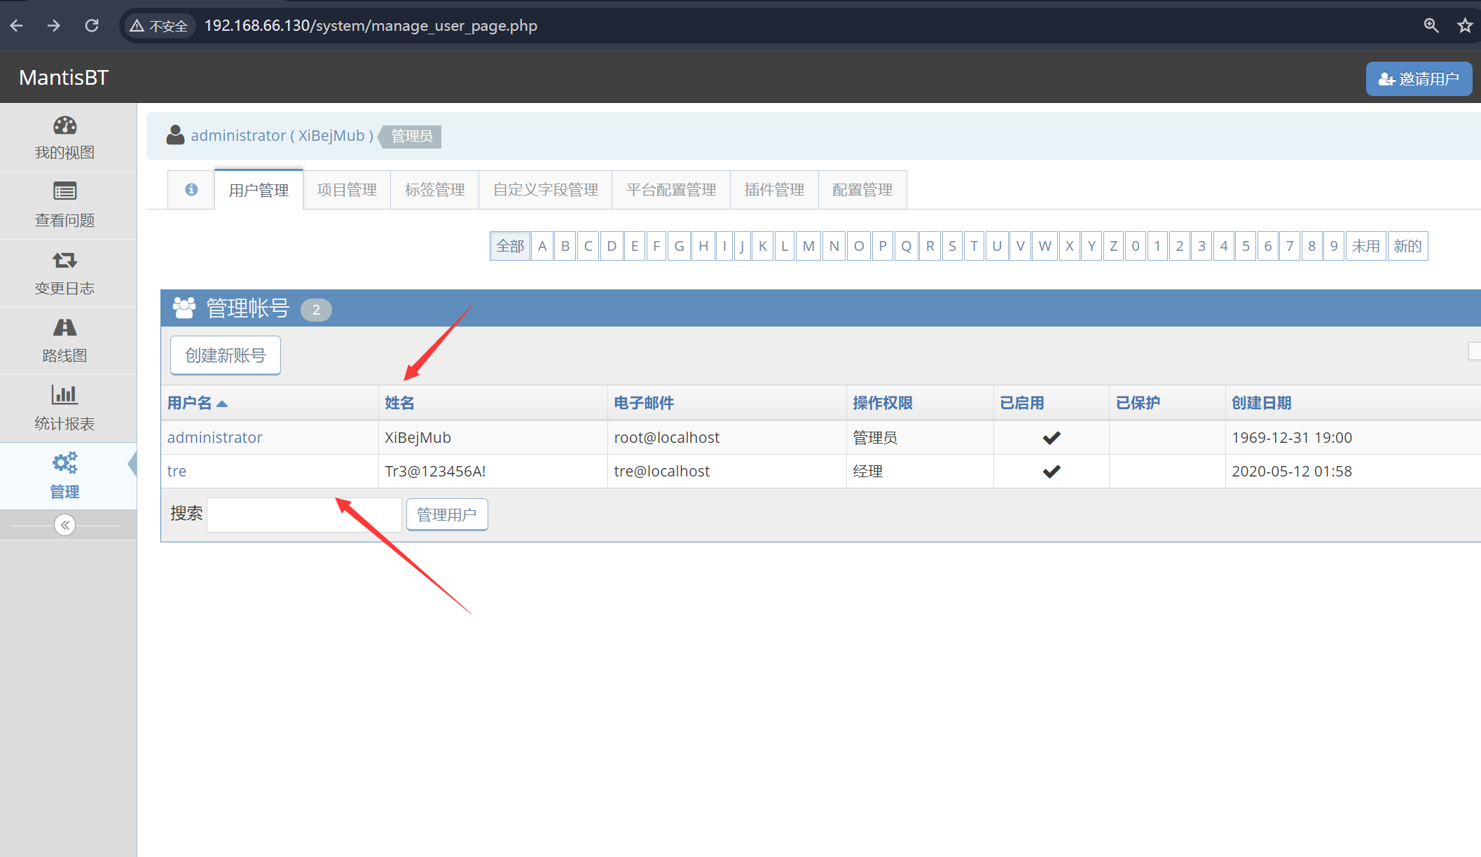Filter users by digit 9
This screenshot has width=1481, height=857.
click(x=1334, y=246)
